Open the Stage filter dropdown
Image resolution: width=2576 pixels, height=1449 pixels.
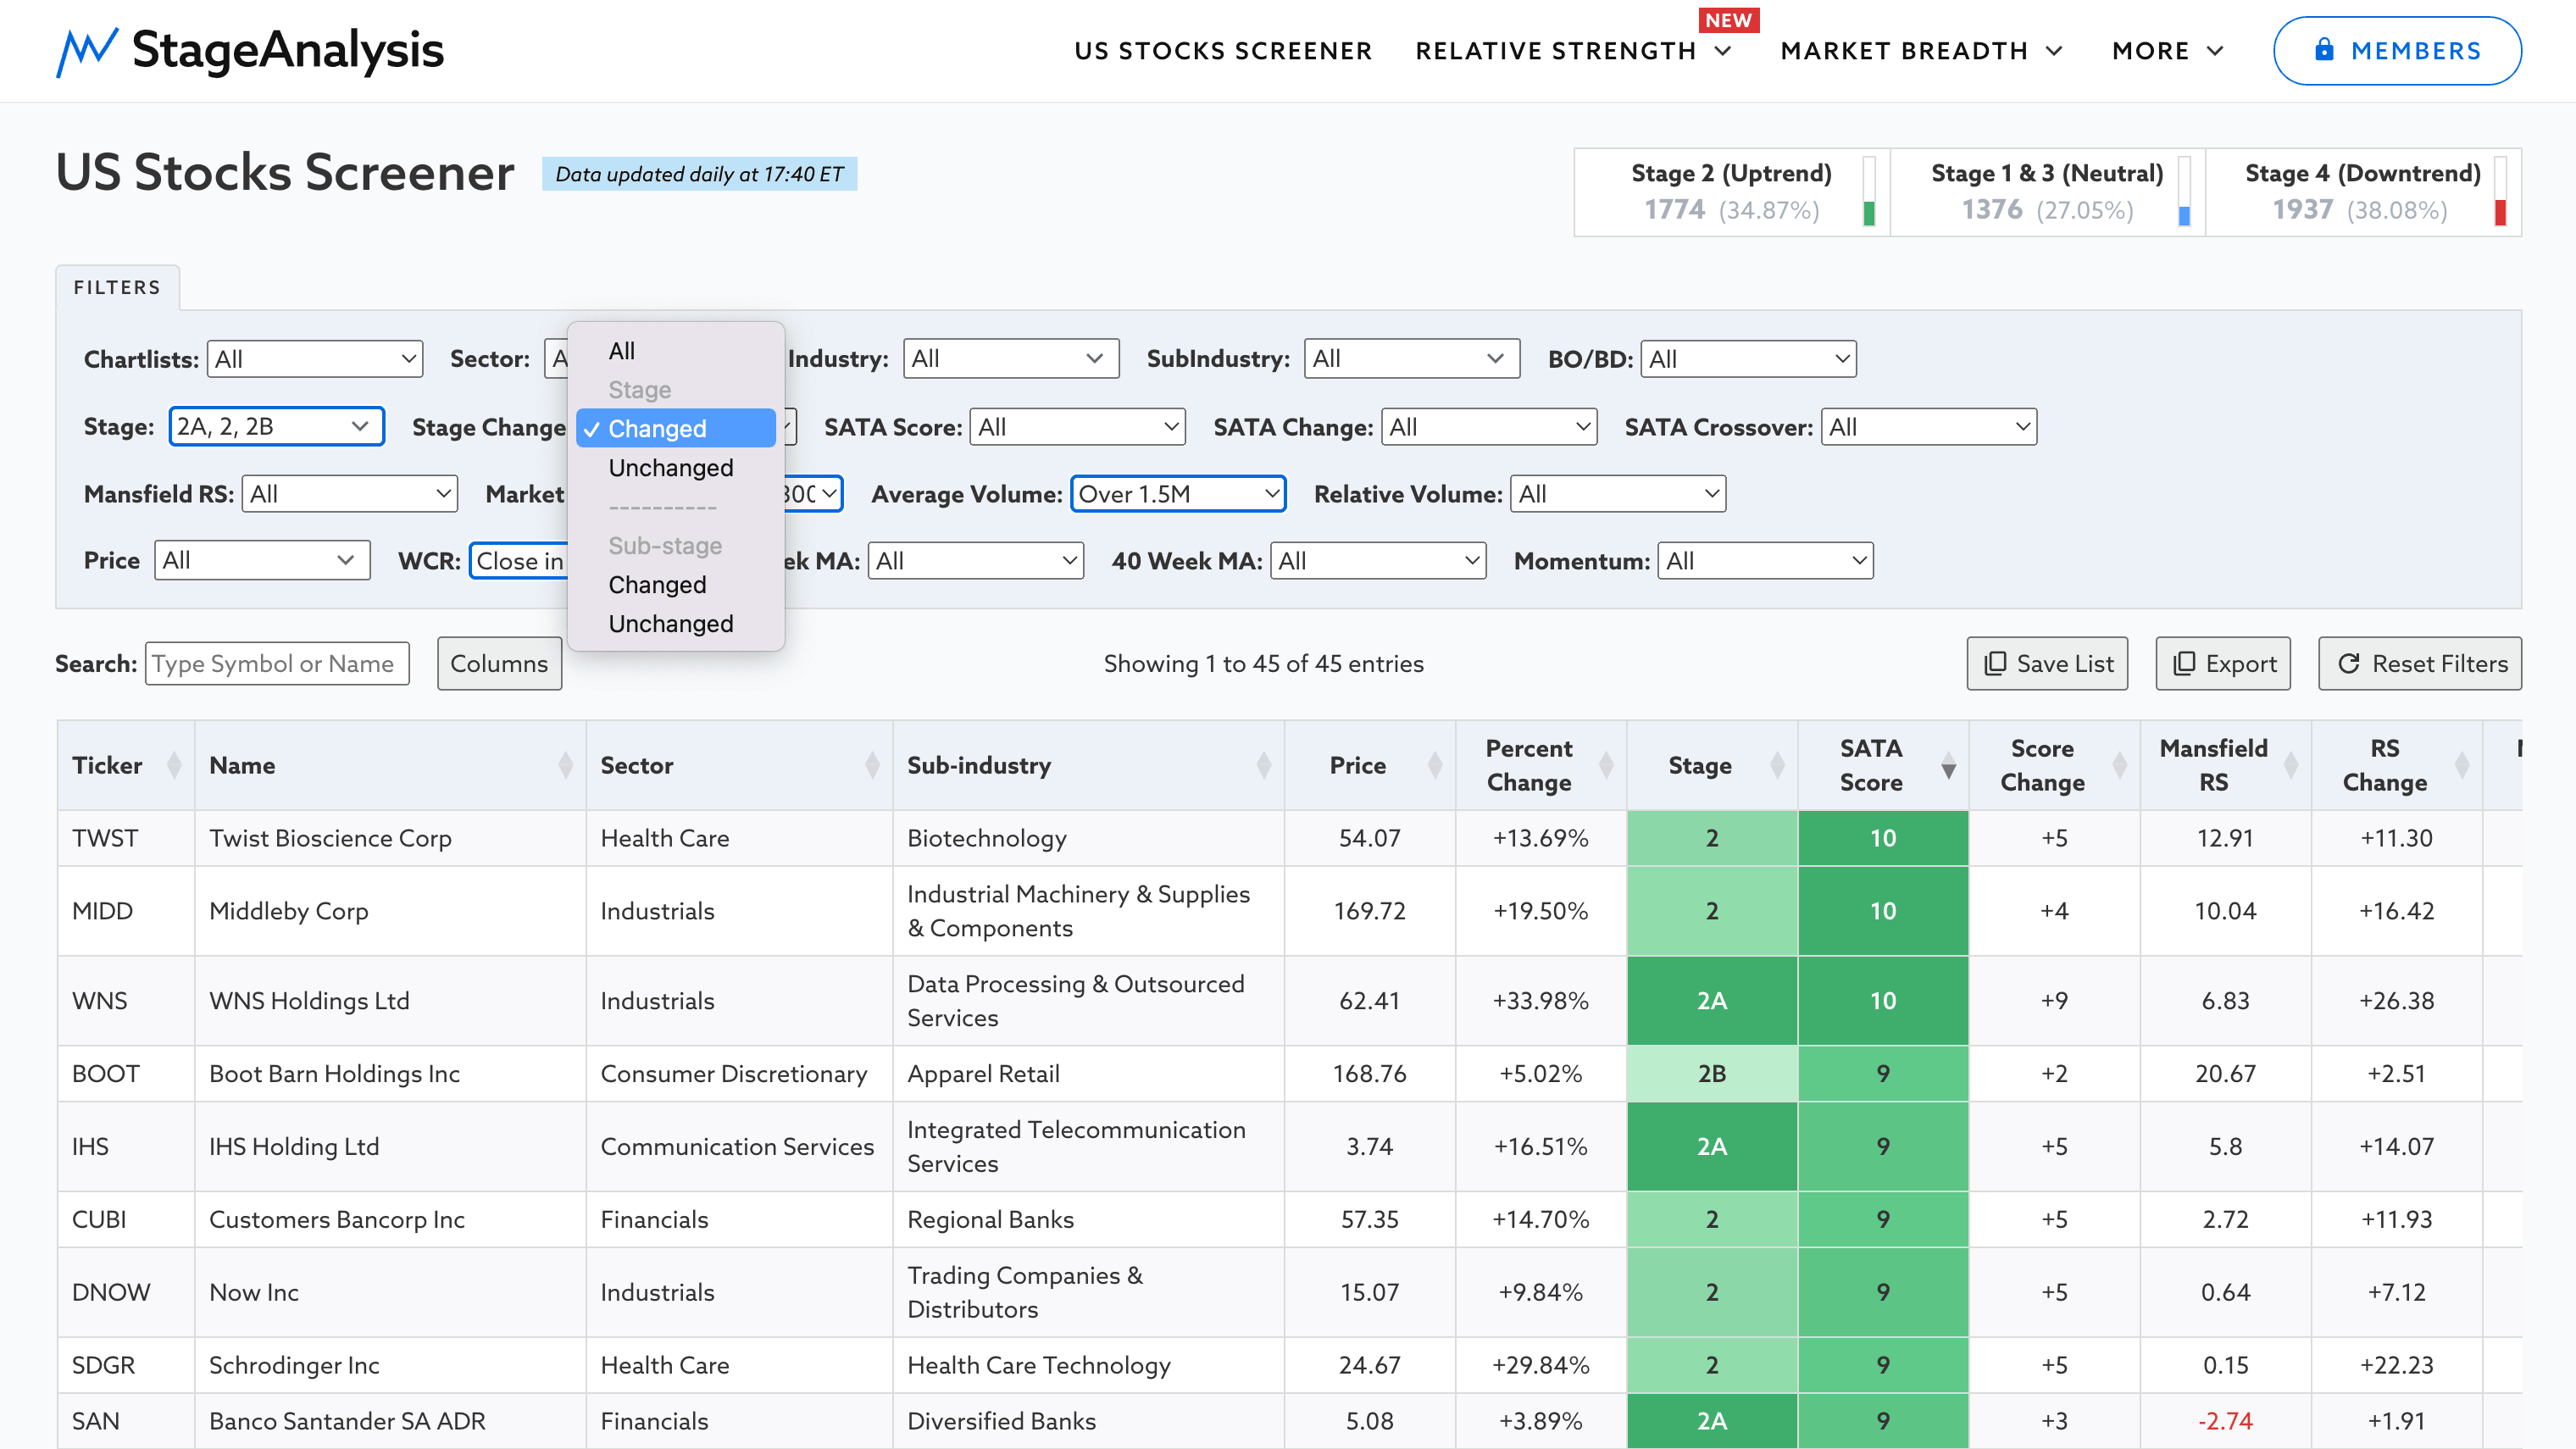tap(277, 426)
